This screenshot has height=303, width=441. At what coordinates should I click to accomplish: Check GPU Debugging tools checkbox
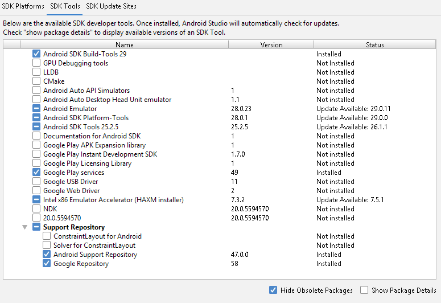(36, 63)
